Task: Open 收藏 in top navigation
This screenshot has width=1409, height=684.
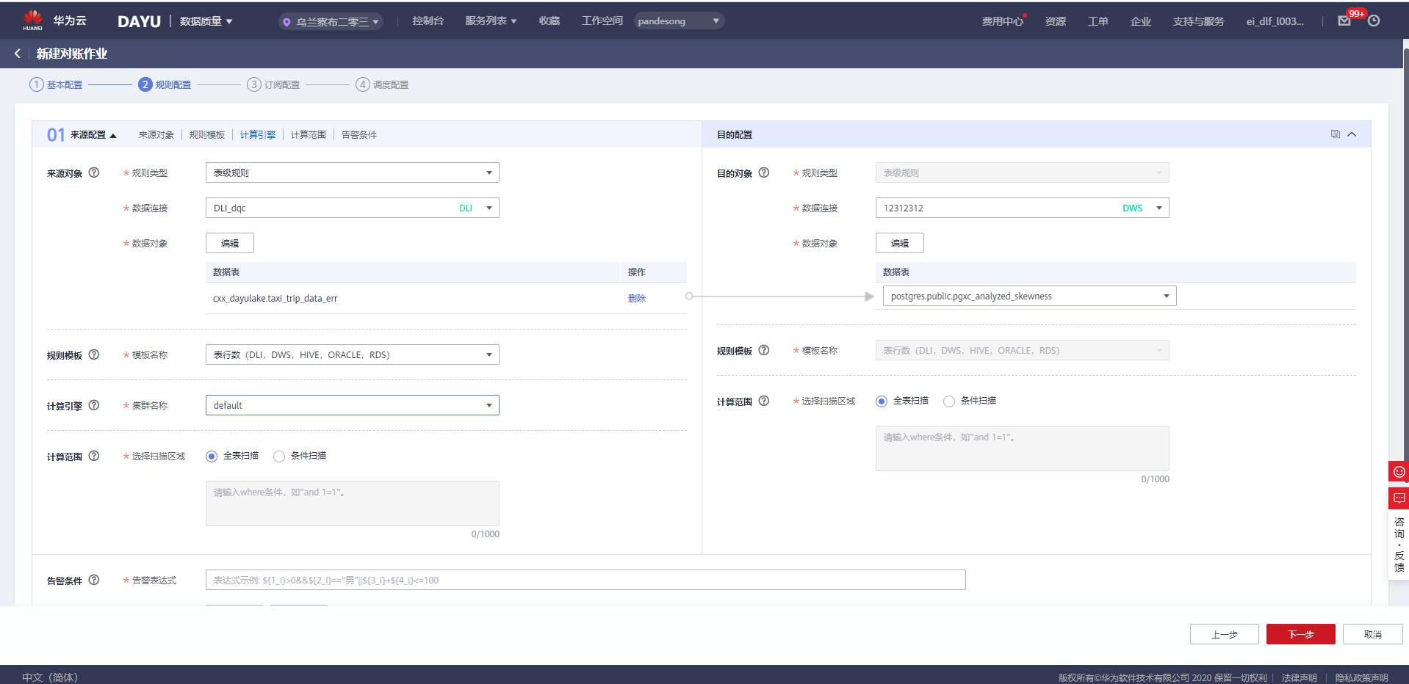Action: 549,21
